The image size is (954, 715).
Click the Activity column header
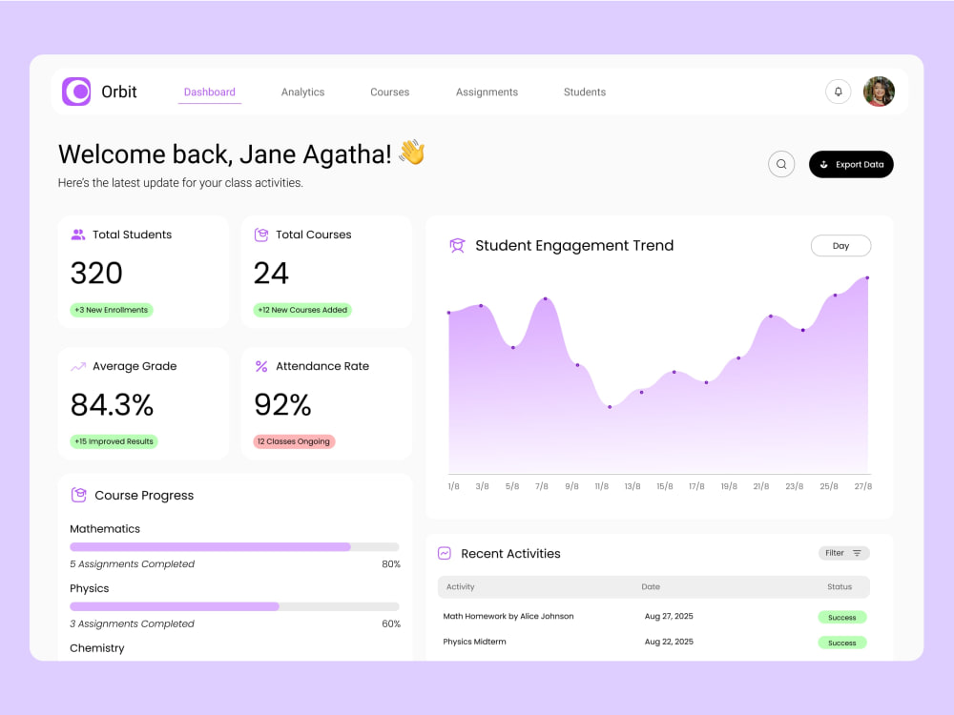pyautogui.click(x=460, y=586)
